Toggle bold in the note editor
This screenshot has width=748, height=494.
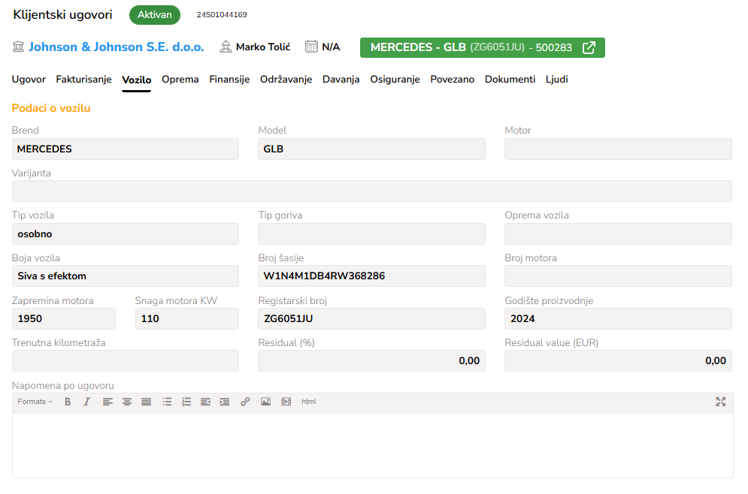click(68, 402)
